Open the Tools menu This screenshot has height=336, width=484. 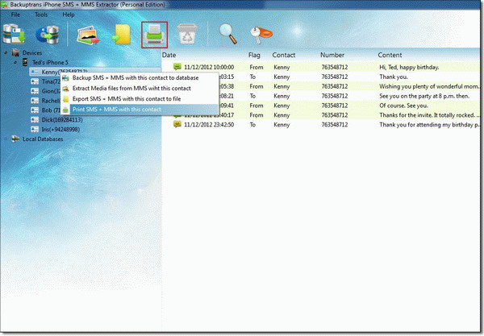(41, 15)
